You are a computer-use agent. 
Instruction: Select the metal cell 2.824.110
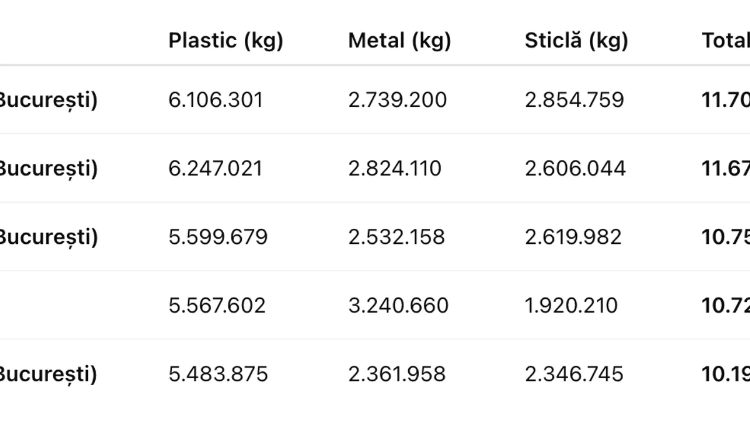coord(395,169)
